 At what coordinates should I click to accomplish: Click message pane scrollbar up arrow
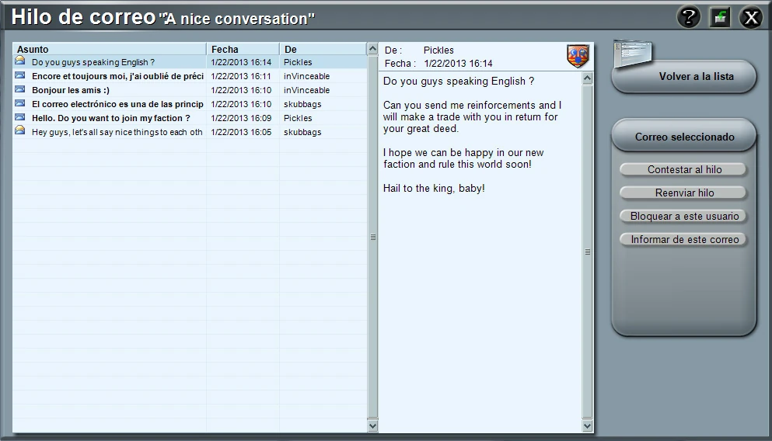coord(587,78)
